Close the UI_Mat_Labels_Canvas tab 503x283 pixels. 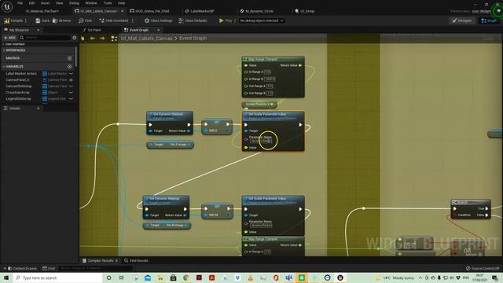pos(123,11)
